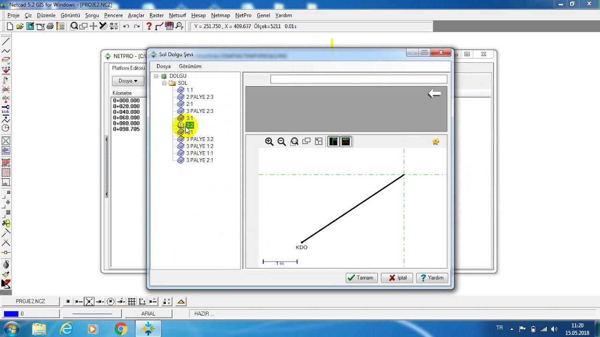This screenshot has width=600, height=337.
Task: Select the 3 PALYE 1:2 slope item
Action: pyautogui.click(x=200, y=146)
